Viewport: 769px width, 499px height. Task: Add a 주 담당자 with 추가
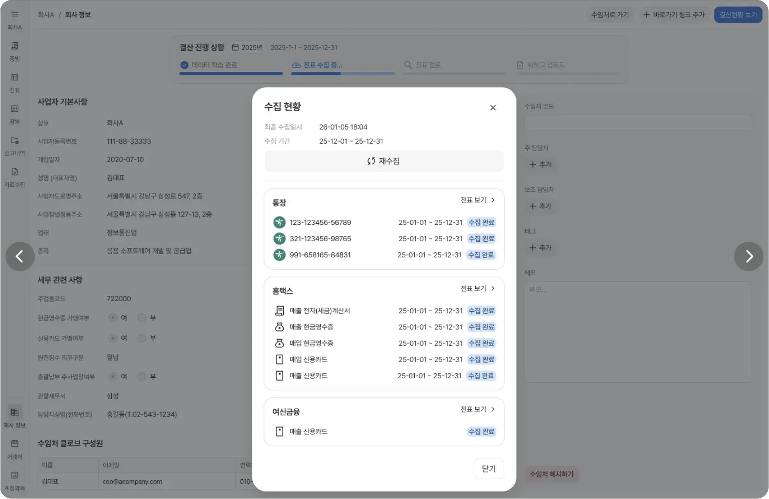click(541, 164)
